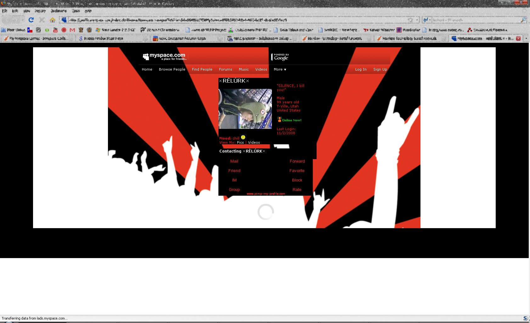Open the File menu
Screen dimensions: 530x323
pos(4,11)
